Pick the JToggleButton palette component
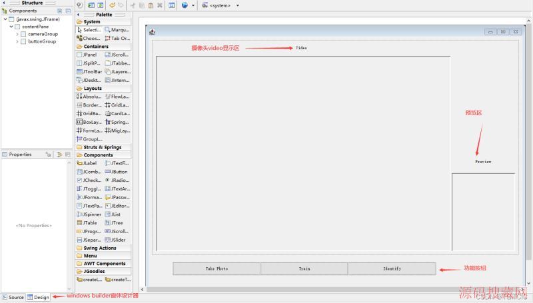The image size is (533, 303). point(89,189)
